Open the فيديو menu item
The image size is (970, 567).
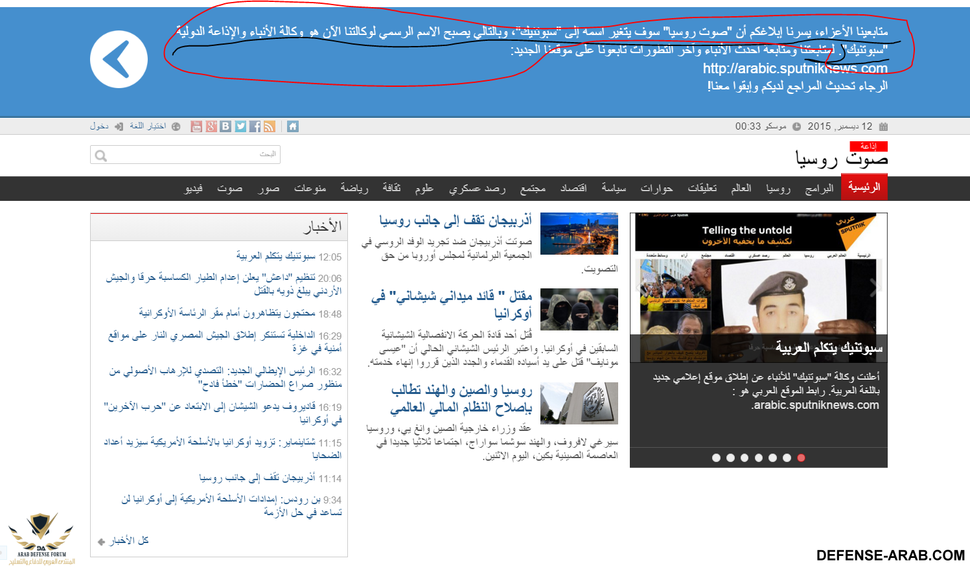pos(194,188)
